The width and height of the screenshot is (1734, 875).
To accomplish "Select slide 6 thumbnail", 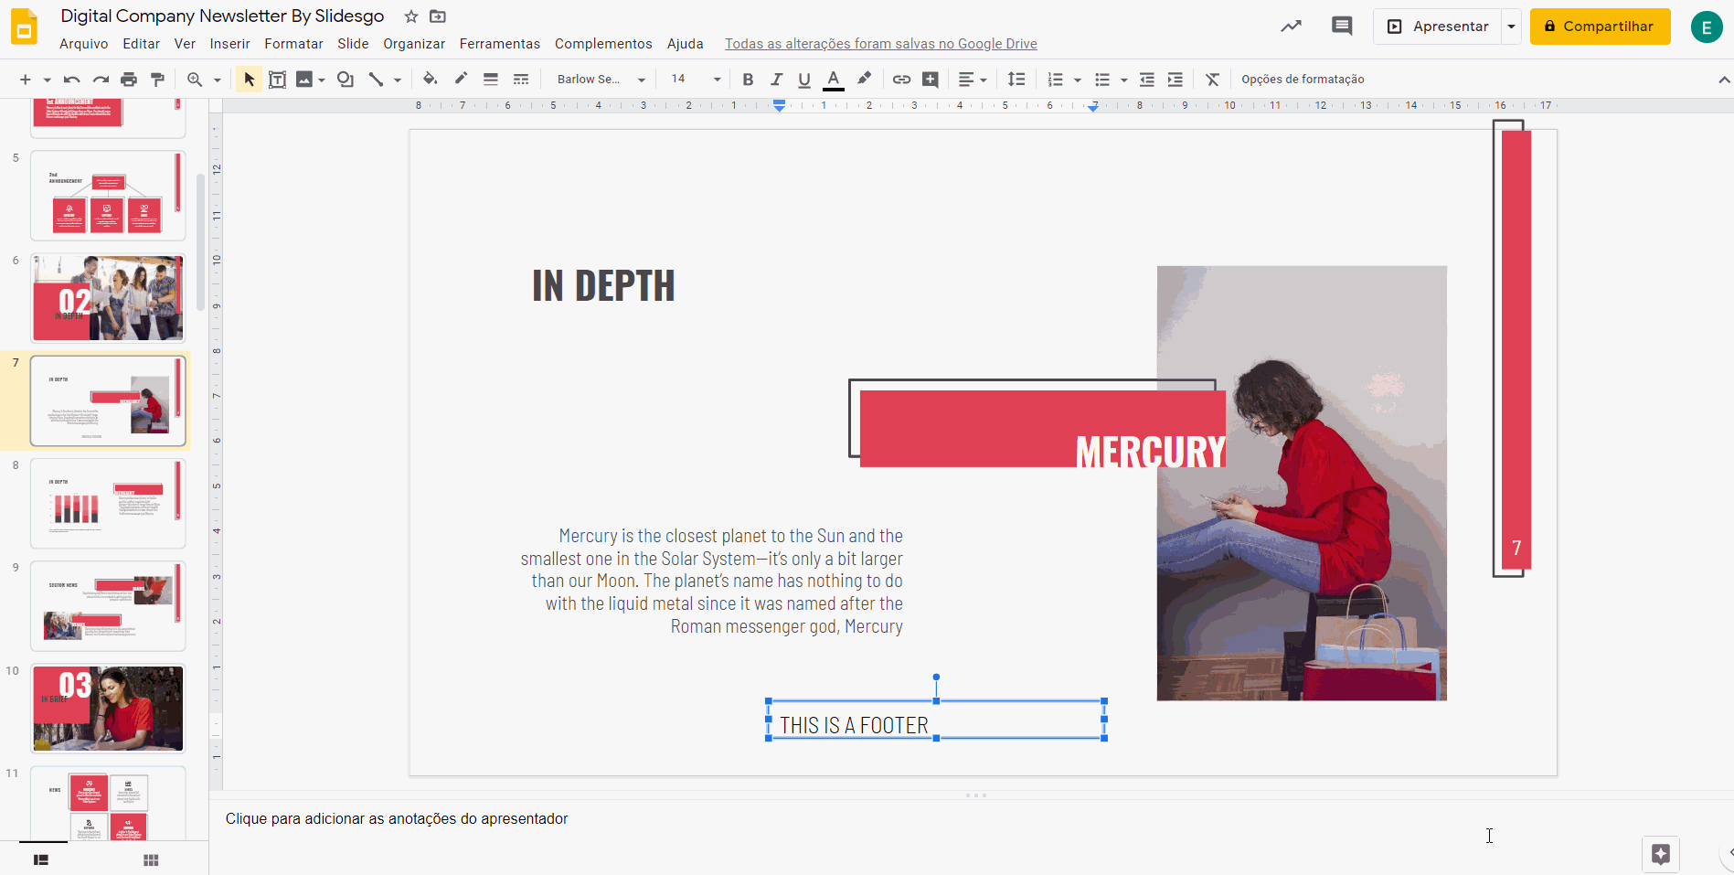I will pyautogui.click(x=108, y=298).
